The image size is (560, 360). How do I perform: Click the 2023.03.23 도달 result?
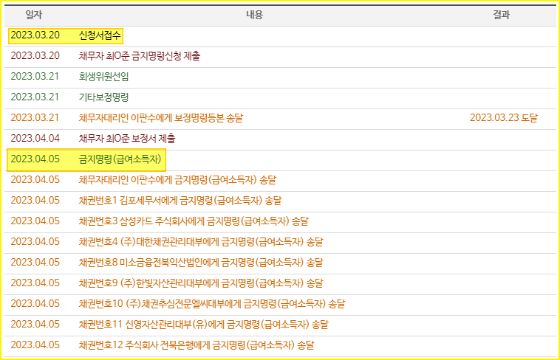[504, 118]
